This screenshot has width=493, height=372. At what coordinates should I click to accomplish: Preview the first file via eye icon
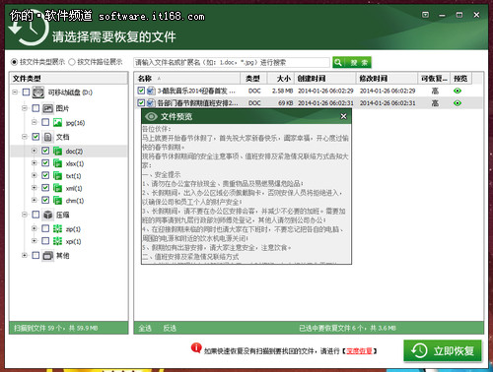pos(458,91)
